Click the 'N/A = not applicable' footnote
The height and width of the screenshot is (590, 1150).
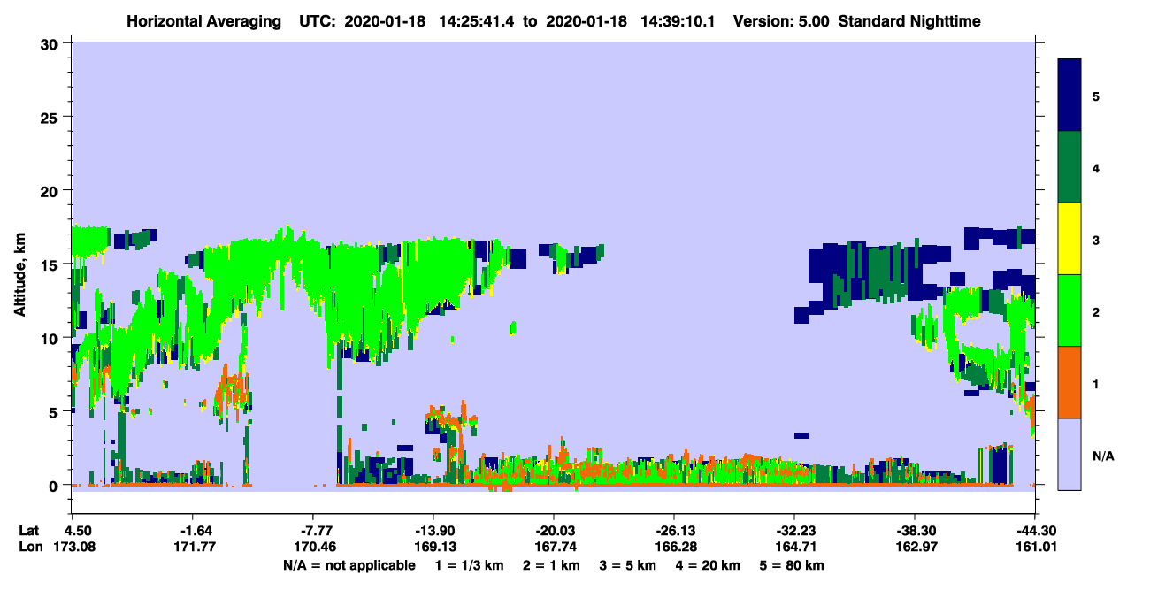coord(349,565)
